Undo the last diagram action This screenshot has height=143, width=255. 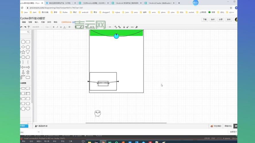click(22, 27)
